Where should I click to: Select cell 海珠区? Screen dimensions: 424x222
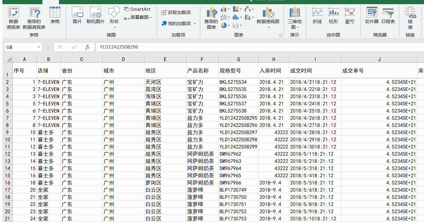pos(165,96)
